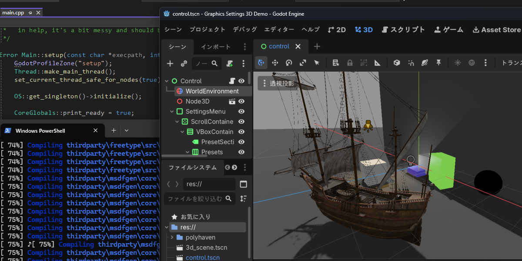Image resolution: width=522 pixels, height=261 pixels.
Task: Lock the selected node with padlock icon
Action: coord(350,63)
